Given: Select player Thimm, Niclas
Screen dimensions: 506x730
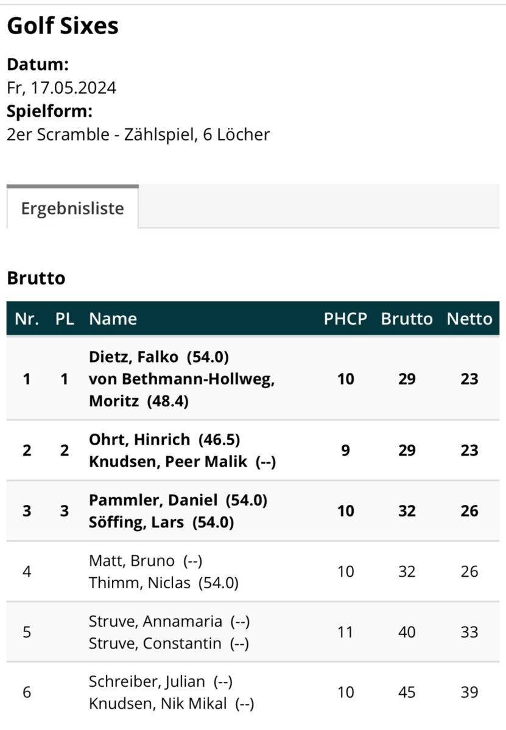Looking at the screenshot, I should click(138, 583).
